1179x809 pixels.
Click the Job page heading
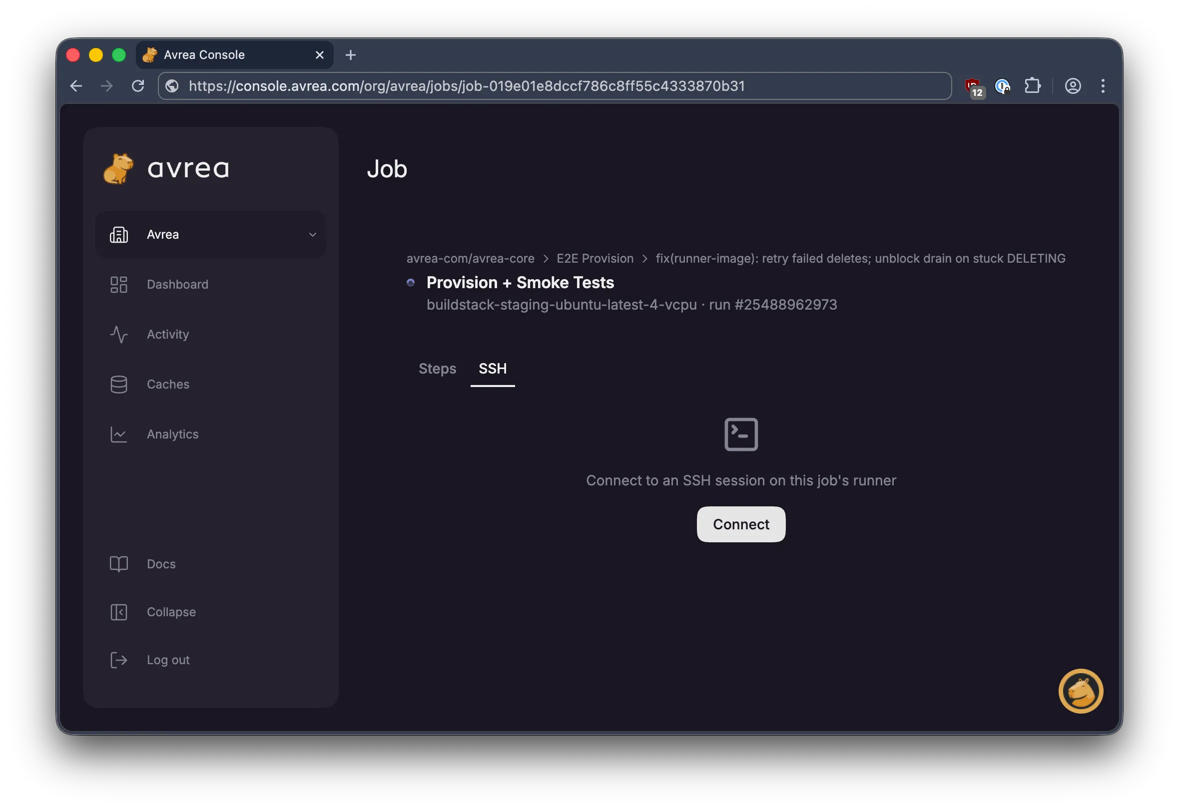(x=387, y=169)
